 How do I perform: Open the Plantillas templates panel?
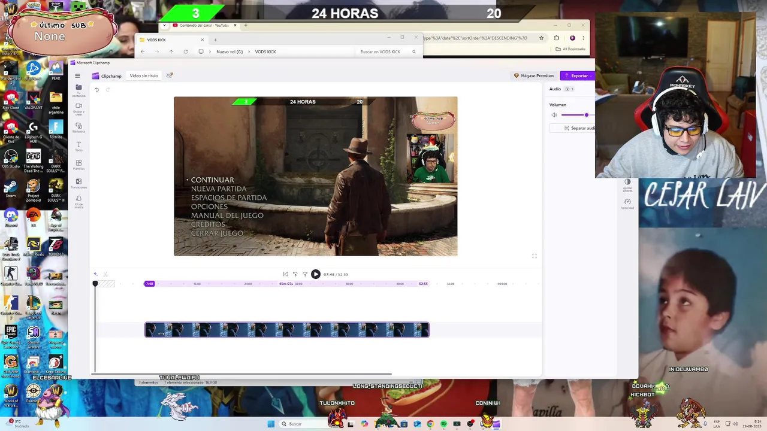click(78, 165)
